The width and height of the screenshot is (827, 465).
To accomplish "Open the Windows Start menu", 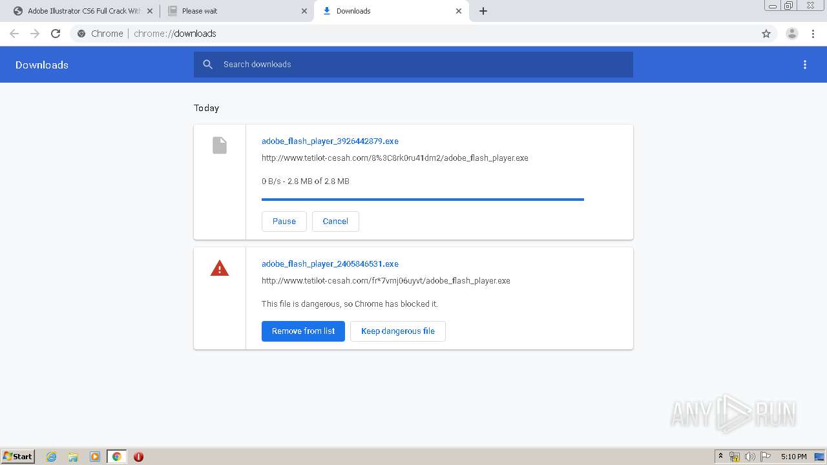I will (x=18, y=457).
